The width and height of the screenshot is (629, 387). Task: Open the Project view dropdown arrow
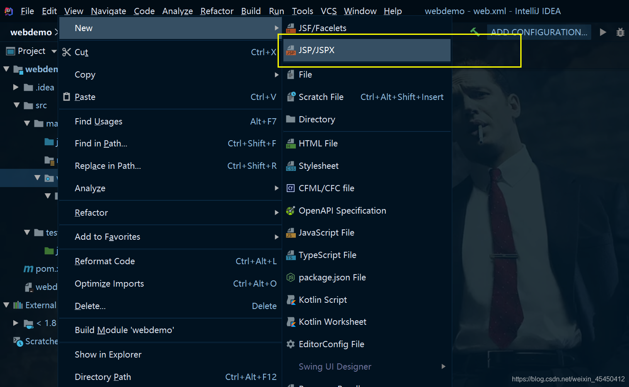[54, 51]
